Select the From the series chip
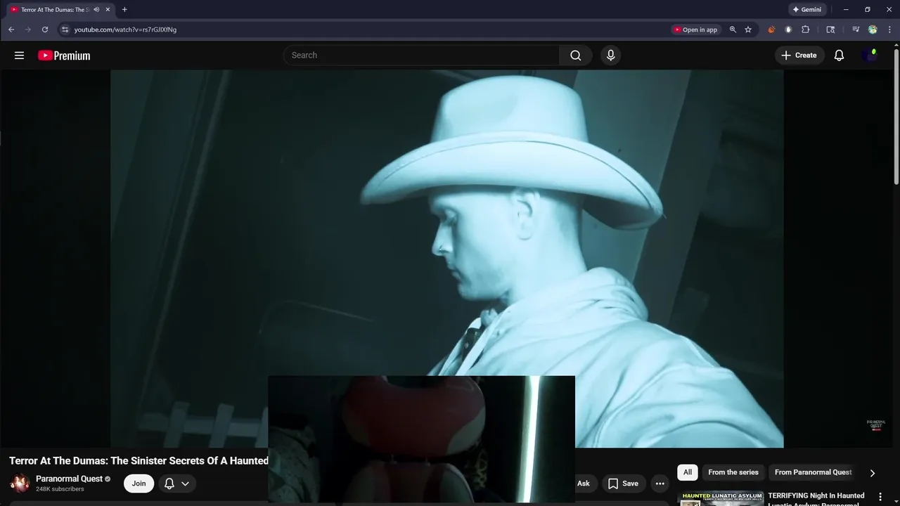Viewport: 900px width, 506px height. click(x=733, y=472)
